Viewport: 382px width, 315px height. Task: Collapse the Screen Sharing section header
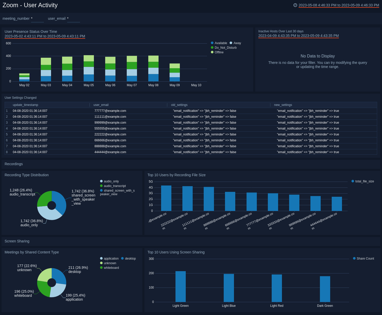point(17,241)
